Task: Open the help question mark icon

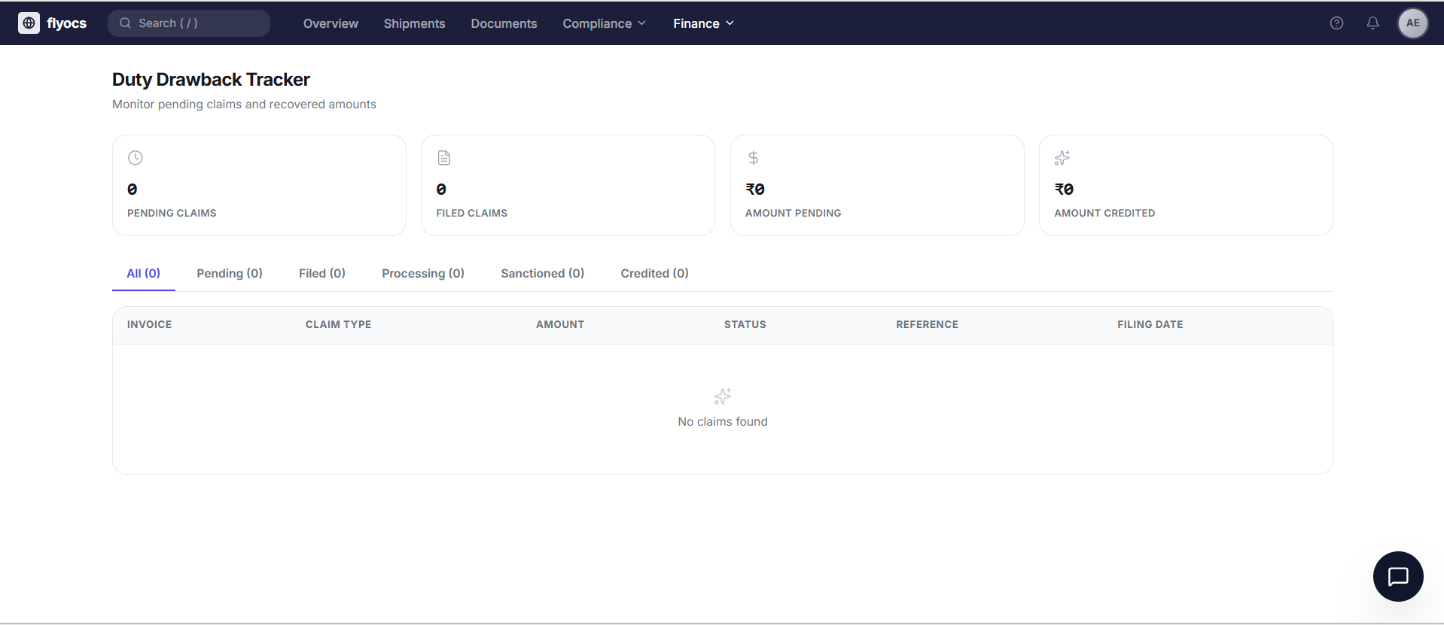Action: point(1336,23)
